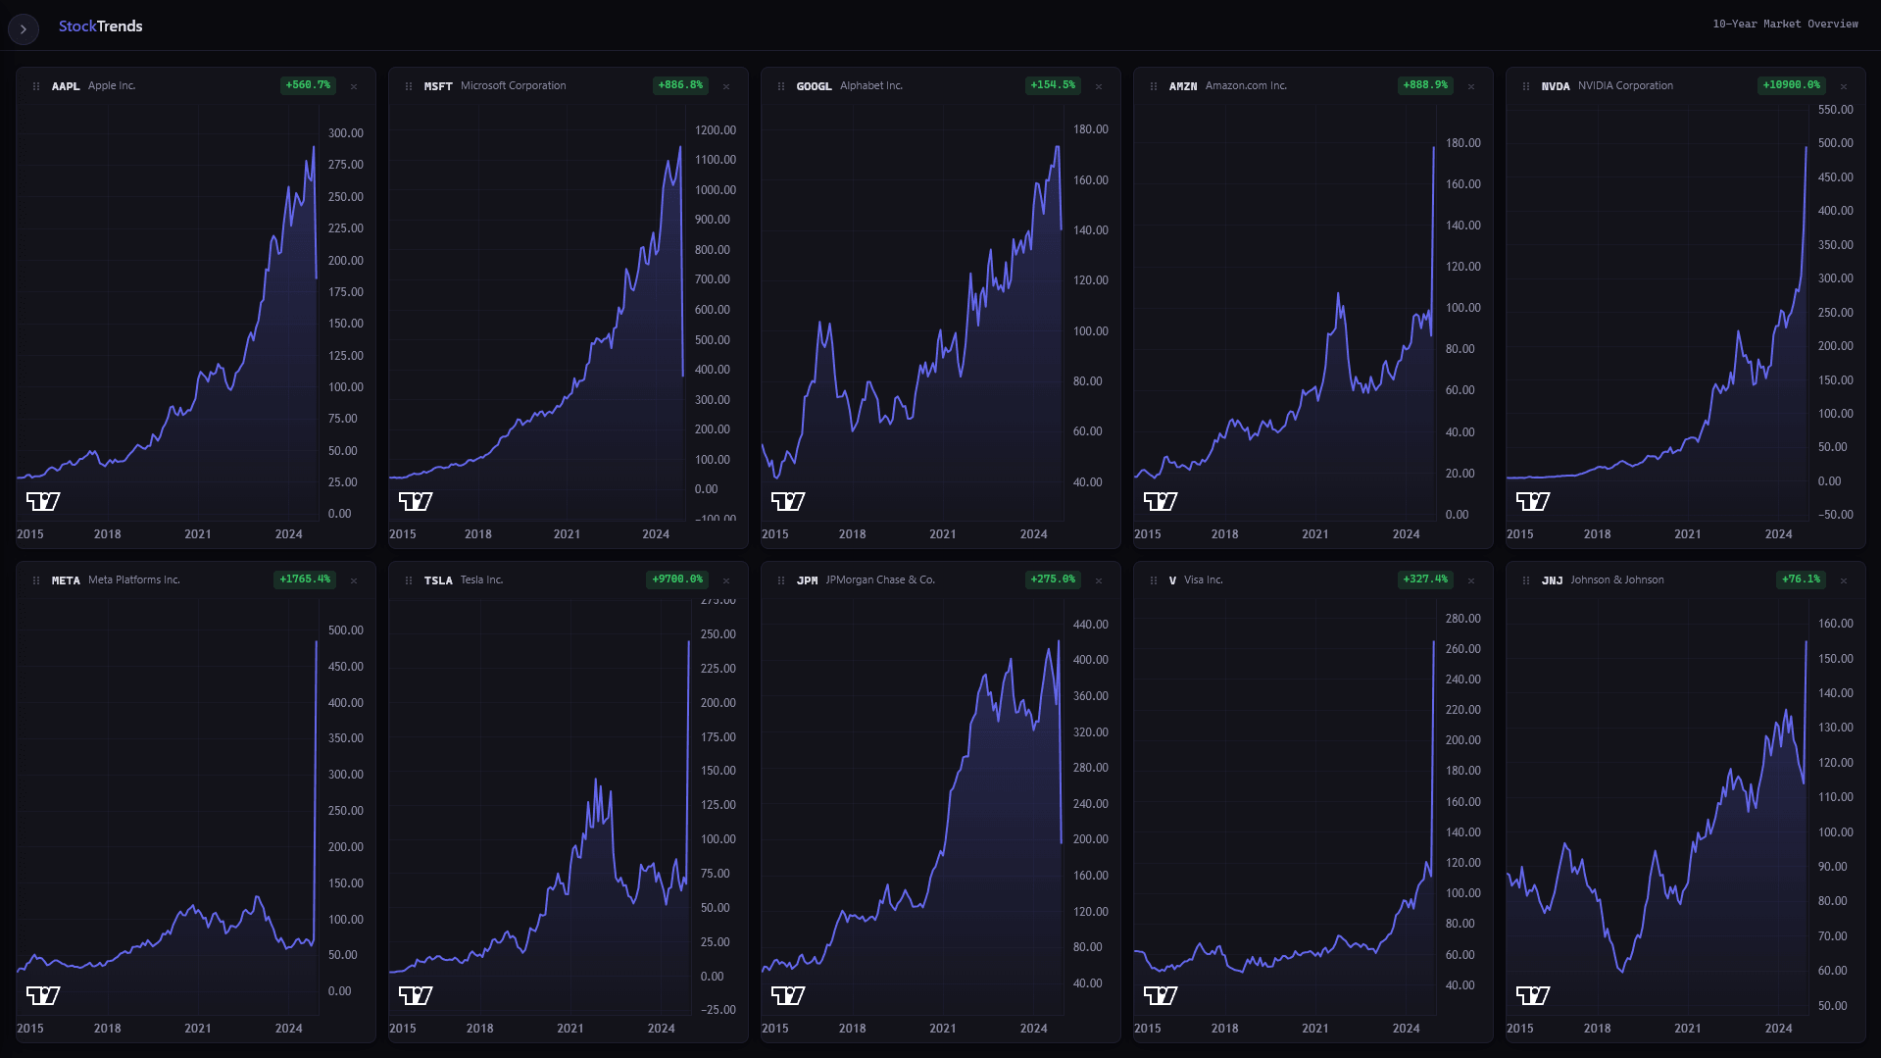Image resolution: width=1881 pixels, height=1058 pixels.
Task: Click the 180.00 price label on GOOGL axis
Action: click(1090, 129)
